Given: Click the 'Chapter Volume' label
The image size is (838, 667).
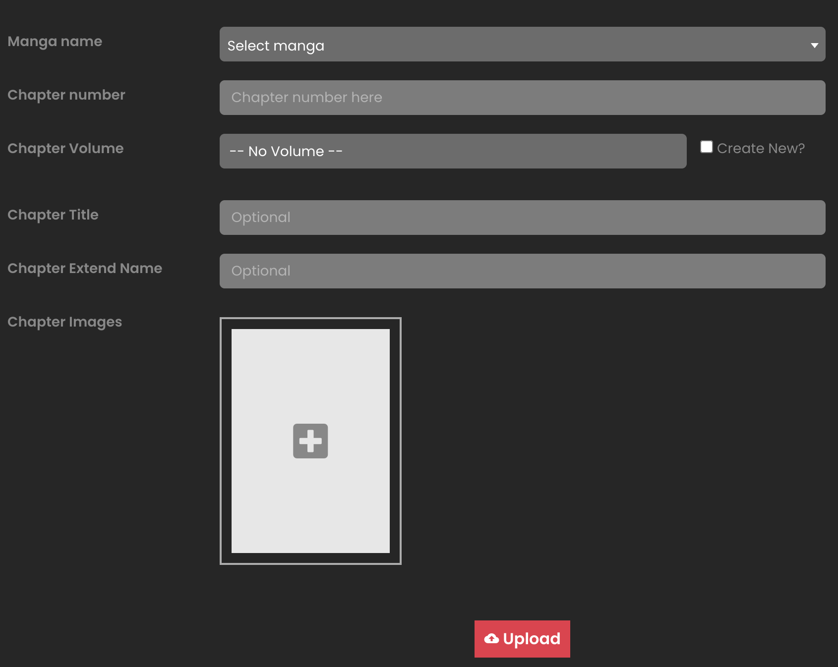Looking at the screenshot, I should click(65, 149).
